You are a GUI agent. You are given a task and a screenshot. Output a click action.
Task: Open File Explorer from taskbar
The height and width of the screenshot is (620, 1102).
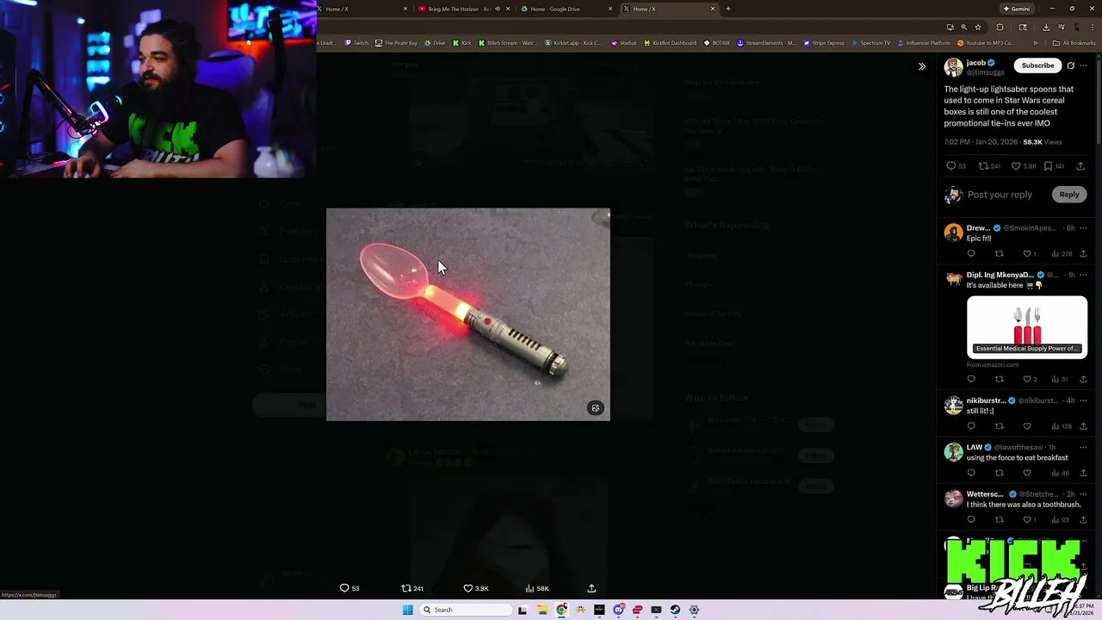542,610
